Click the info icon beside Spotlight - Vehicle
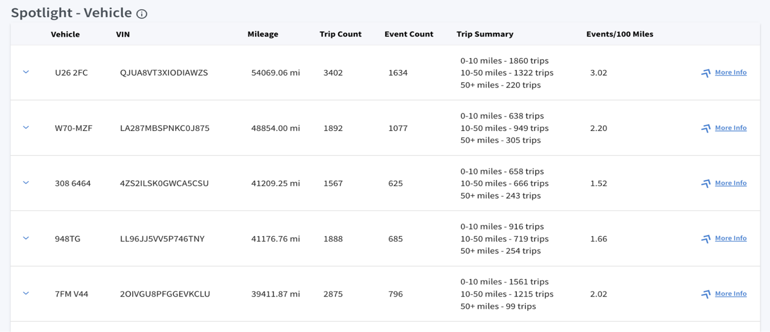Screen dimensions: 770x332 (142, 15)
